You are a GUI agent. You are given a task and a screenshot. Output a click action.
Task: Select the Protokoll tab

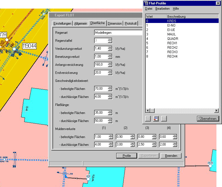[131, 24]
